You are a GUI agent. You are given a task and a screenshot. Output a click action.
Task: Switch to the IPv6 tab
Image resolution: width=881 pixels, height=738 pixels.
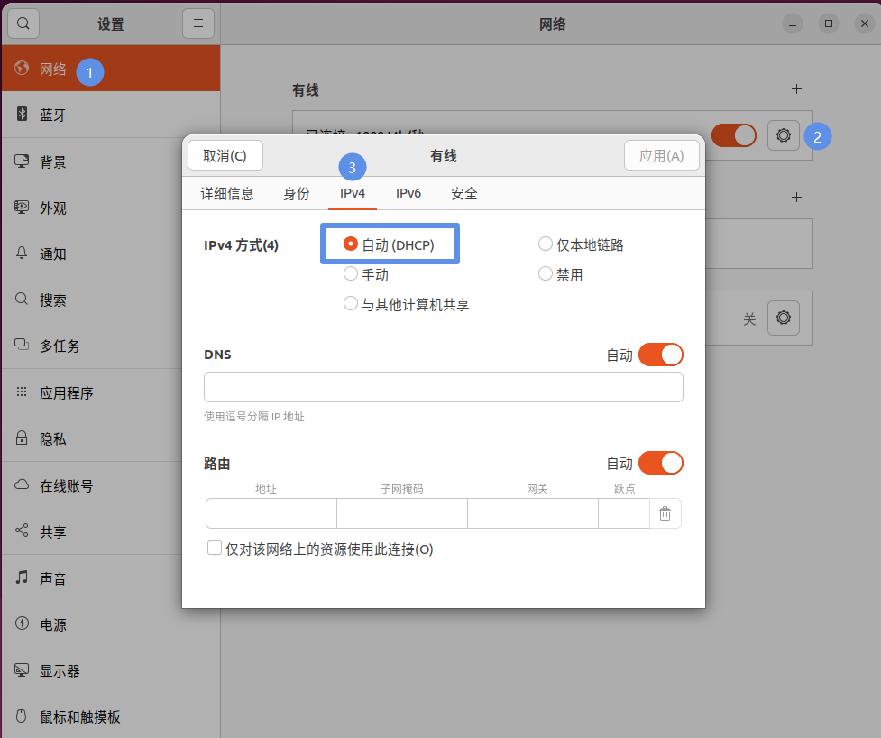pyautogui.click(x=408, y=193)
